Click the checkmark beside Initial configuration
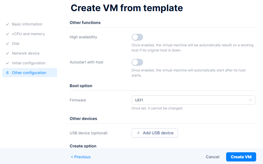This screenshot has width=263, height=164. pyautogui.click(x=7, y=63)
